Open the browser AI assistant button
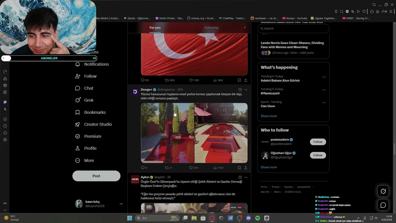The image size is (396, 223). [x=385, y=11]
